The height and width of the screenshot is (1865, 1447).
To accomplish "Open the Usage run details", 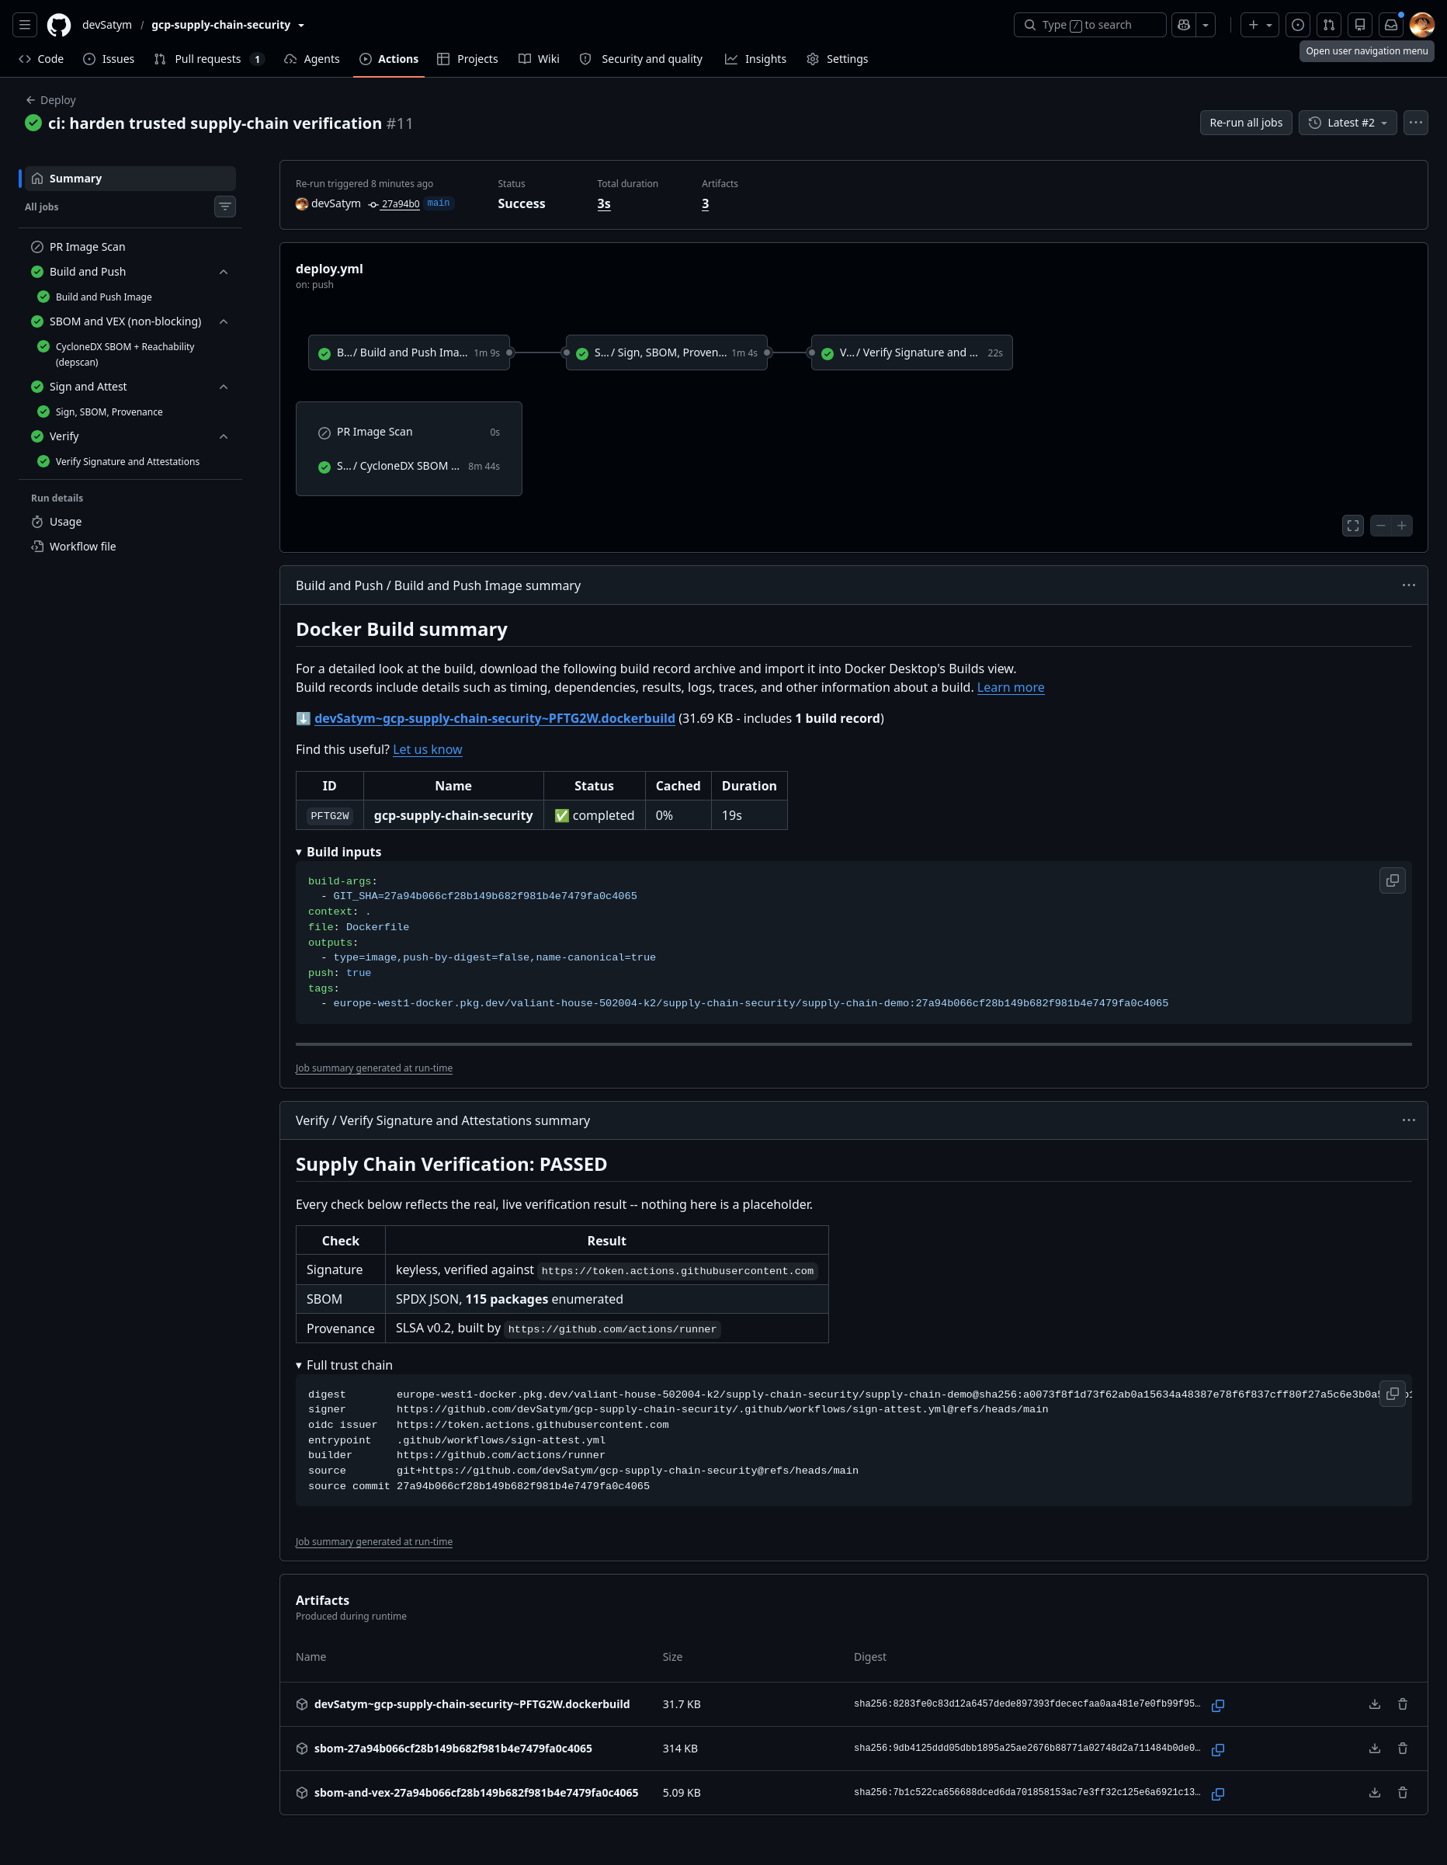I will coord(130,522).
